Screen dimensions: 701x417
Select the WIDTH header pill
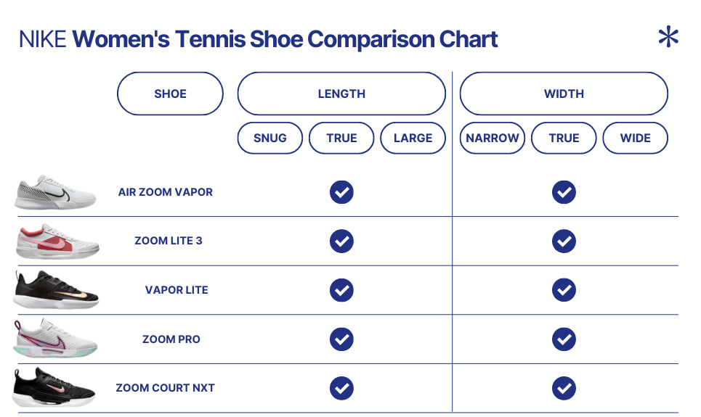(x=564, y=94)
